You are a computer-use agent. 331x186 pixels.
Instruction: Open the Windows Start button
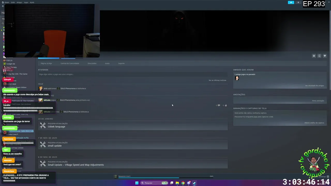point(137,183)
